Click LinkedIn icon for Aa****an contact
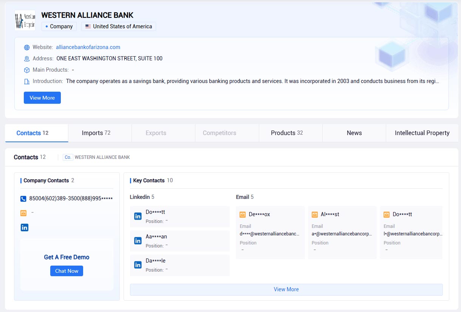This screenshot has height=312, width=461. (x=138, y=241)
